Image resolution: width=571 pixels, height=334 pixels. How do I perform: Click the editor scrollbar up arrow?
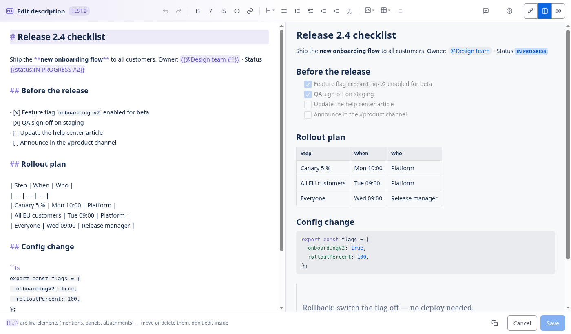[x=281, y=26]
